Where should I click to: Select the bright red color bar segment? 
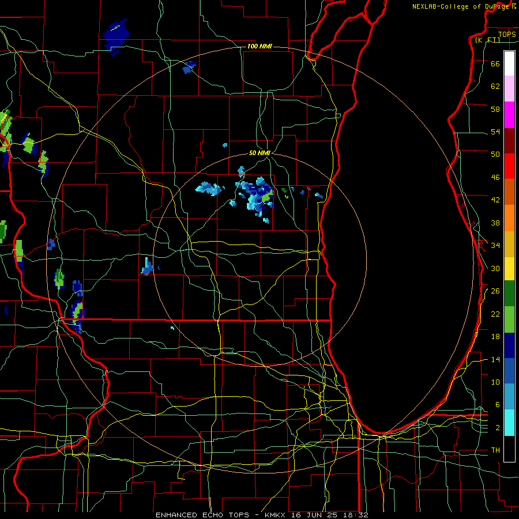[x=509, y=166]
